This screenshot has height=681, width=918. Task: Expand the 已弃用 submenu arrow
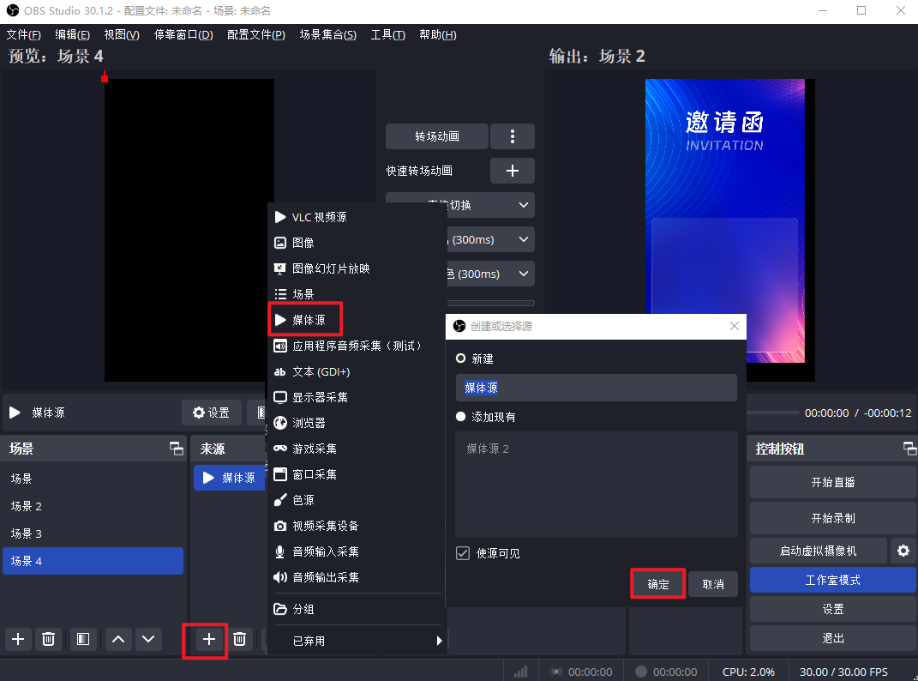click(440, 641)
